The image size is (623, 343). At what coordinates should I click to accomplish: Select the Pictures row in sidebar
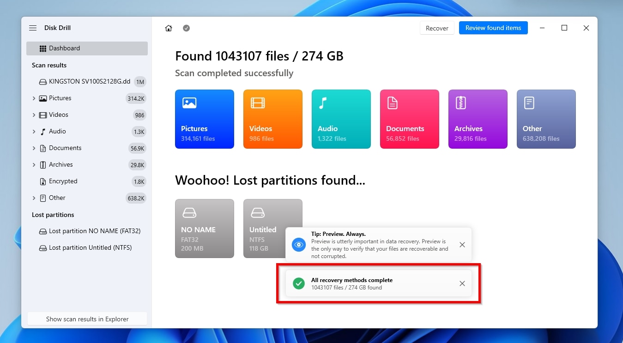tap(87, 98)
